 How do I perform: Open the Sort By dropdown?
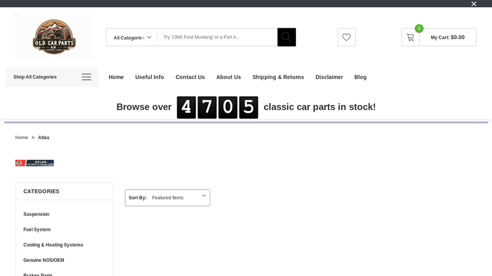pyautogui.click(x=167, y=197)
